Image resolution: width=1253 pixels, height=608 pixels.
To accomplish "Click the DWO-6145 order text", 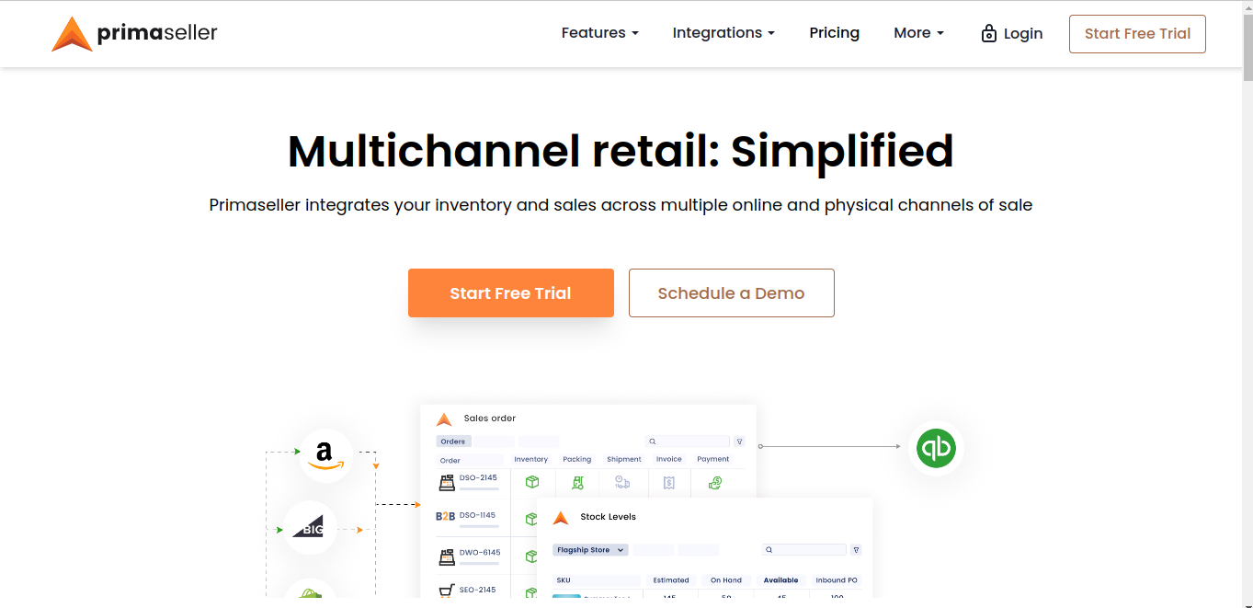I will [x=480, y=553].
